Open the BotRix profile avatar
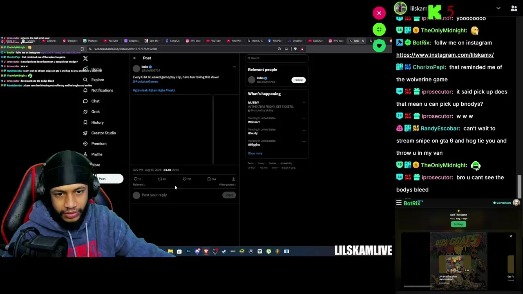 coord(516,203)
